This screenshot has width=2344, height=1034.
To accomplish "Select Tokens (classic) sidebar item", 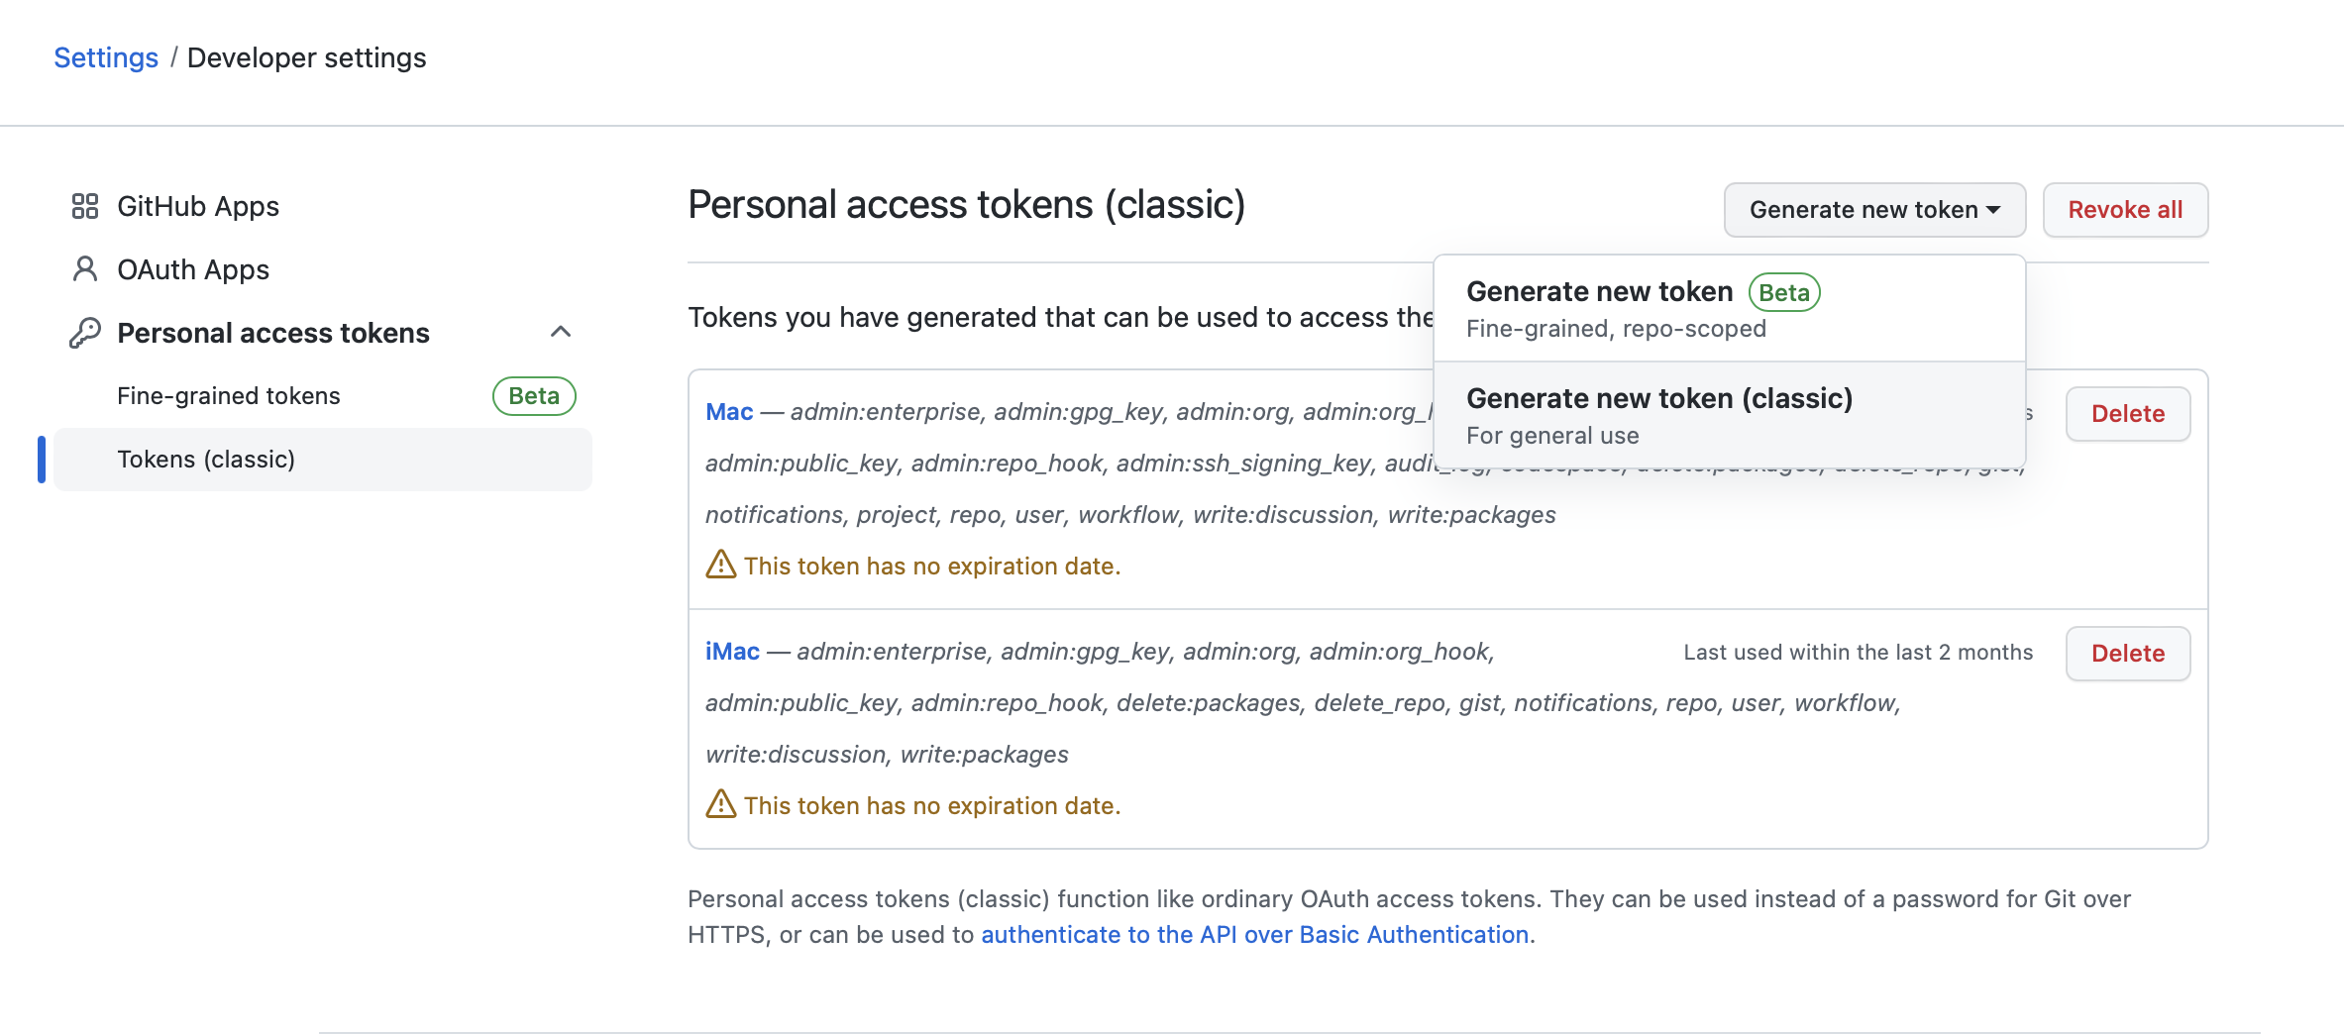I will [206, 460].
